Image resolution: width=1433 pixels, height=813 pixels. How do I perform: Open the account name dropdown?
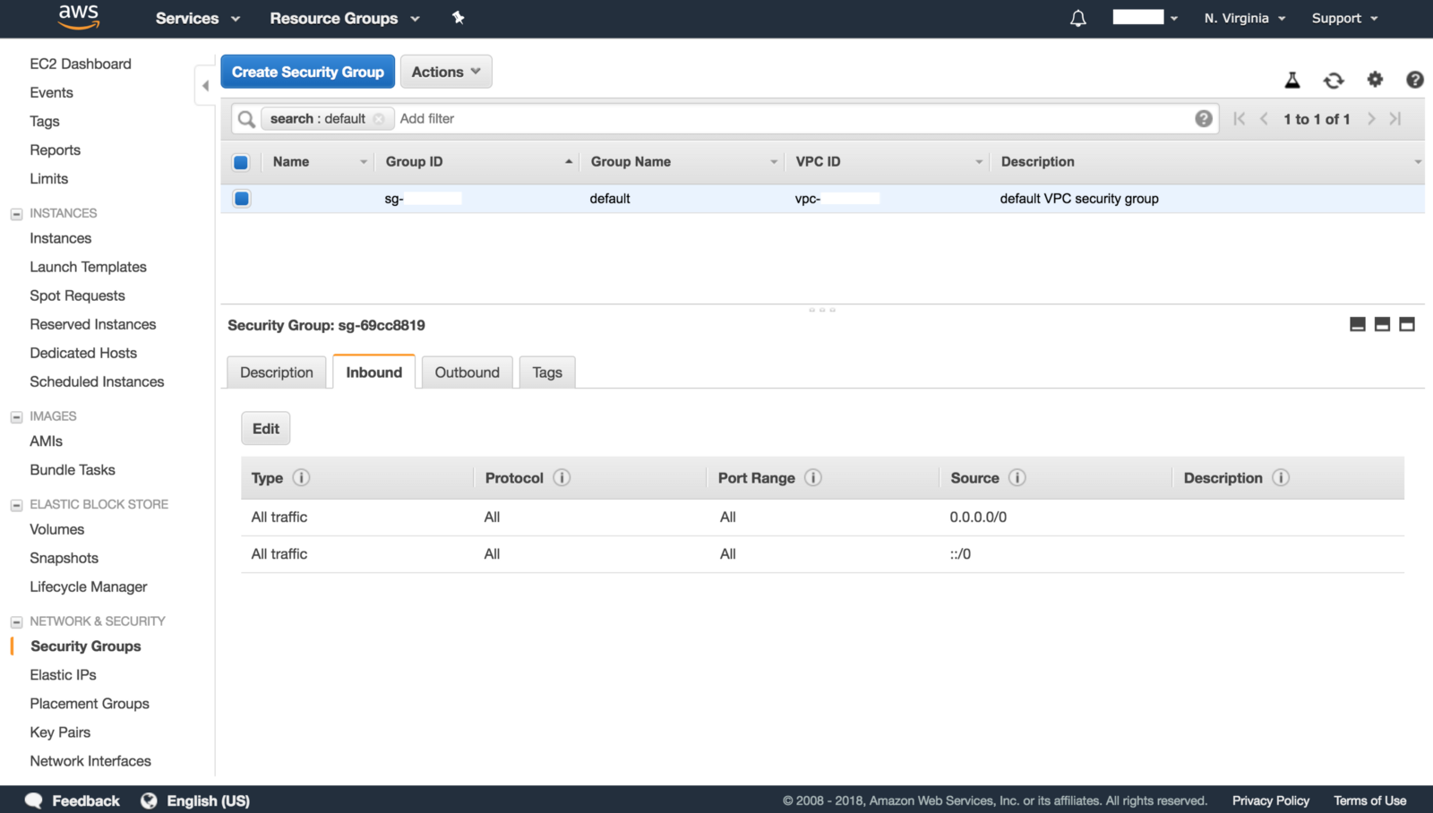1146,18
